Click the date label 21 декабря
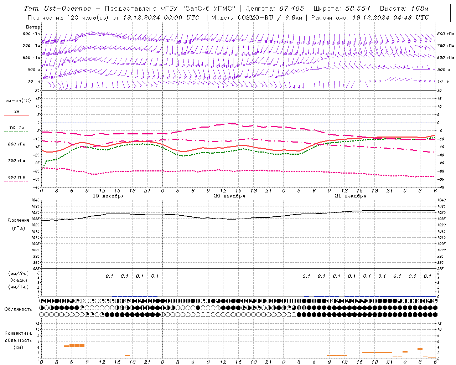 [x=351, y=196]
